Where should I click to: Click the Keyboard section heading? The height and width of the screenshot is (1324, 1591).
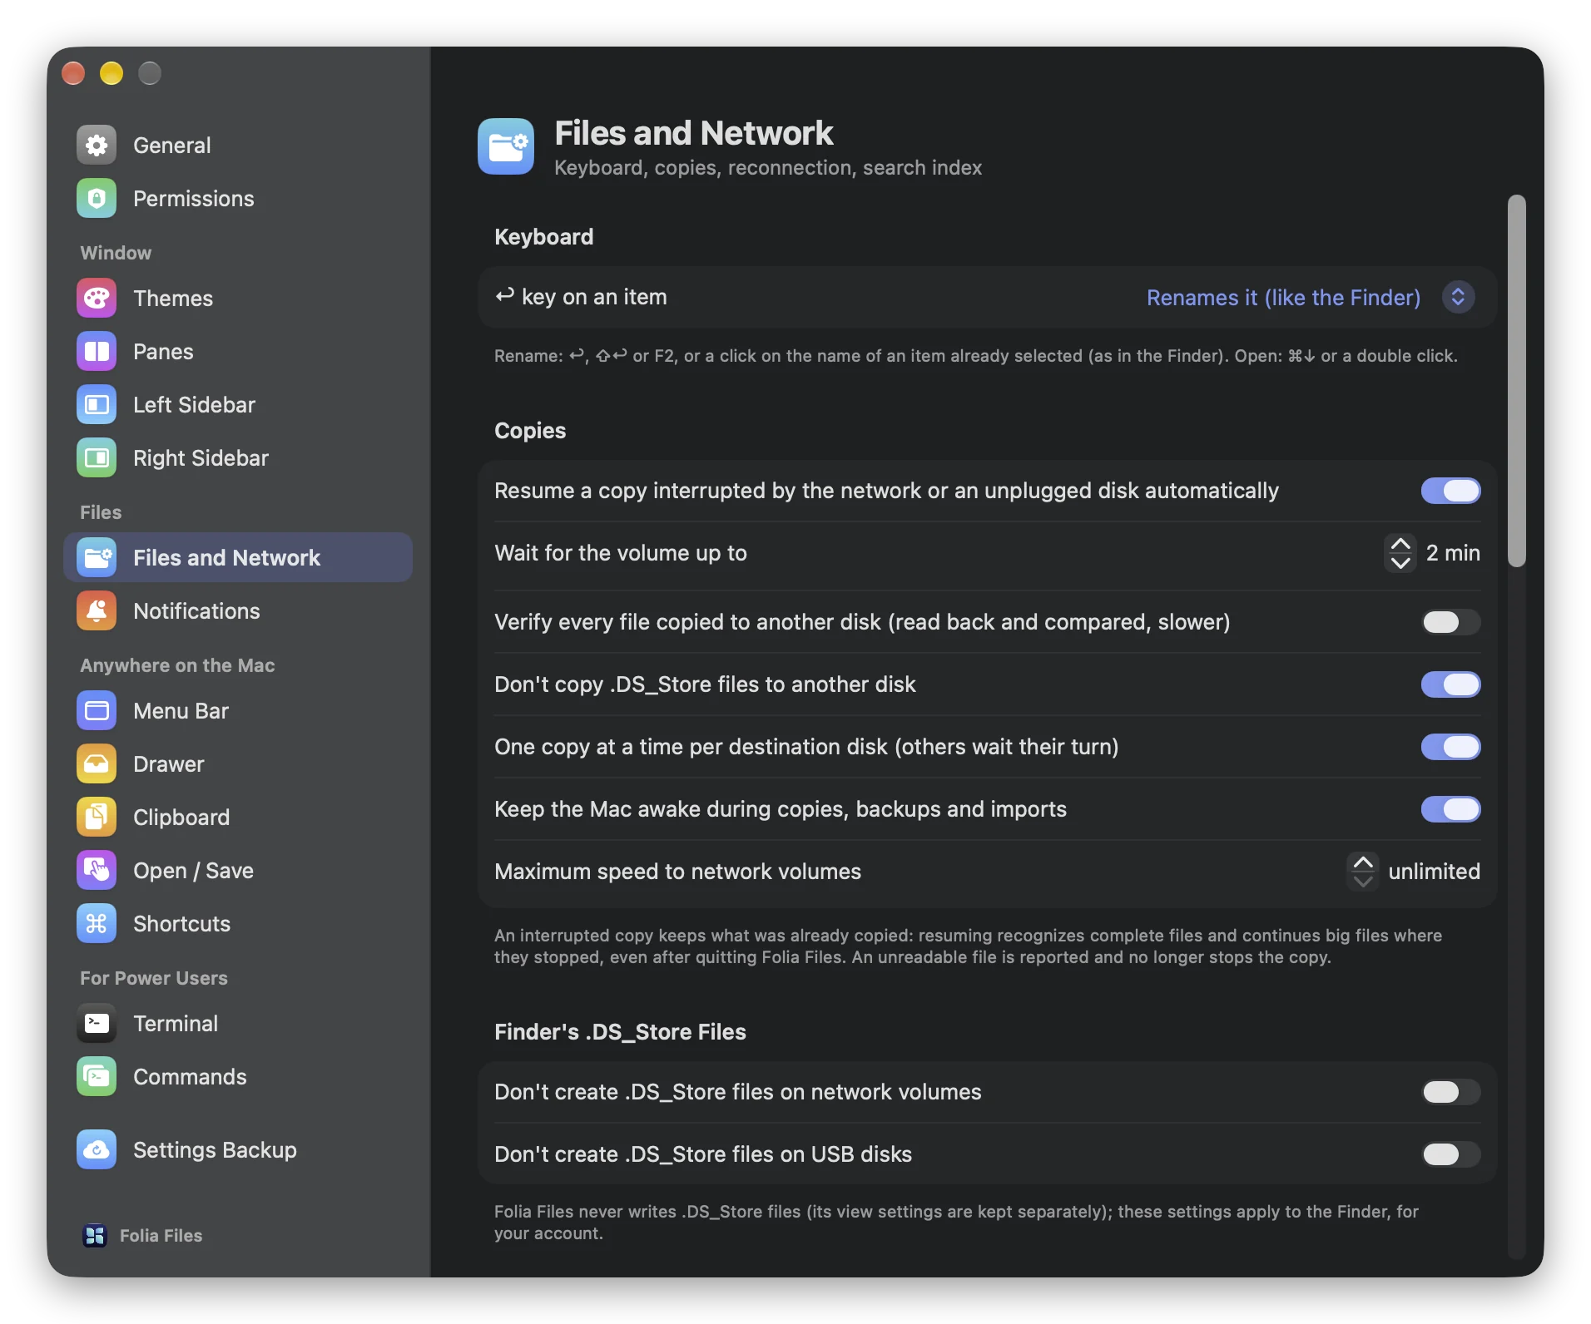(x=543, y=237)
